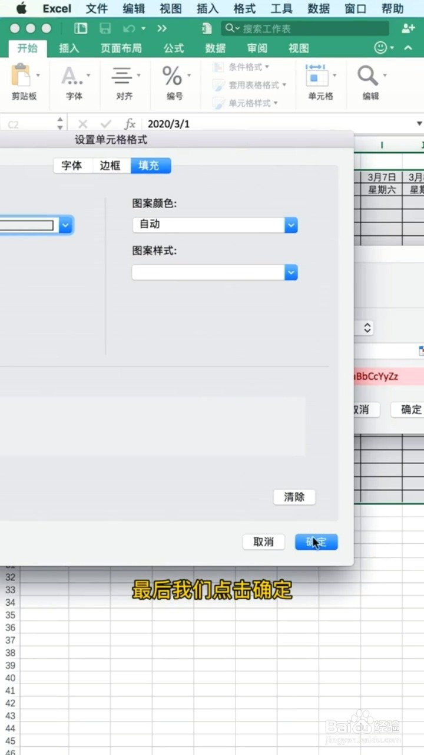This screenshot has height=755, width=424.
Task: Open the 编辑 menu in menu bar
Action: 134,9
